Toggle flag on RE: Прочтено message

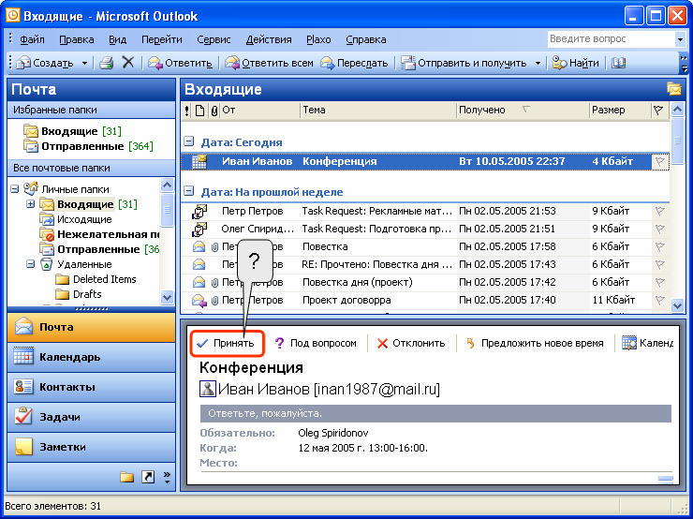pyautogui.click(x=660, y=265)
